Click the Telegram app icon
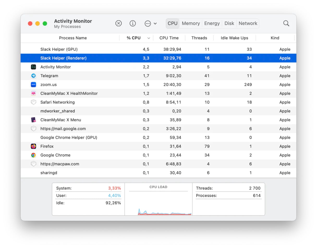The image size is (317, 248). [x=33, y=76]
